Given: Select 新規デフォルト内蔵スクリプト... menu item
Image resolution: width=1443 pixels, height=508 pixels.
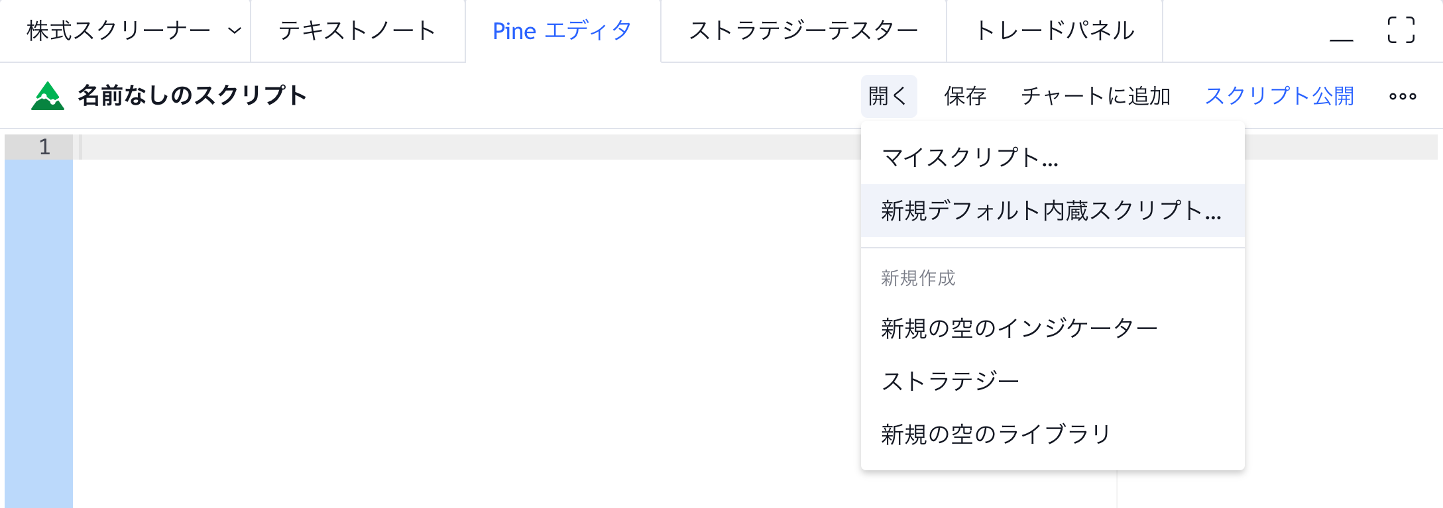Looking at the screenshot, I should 1051,211.
